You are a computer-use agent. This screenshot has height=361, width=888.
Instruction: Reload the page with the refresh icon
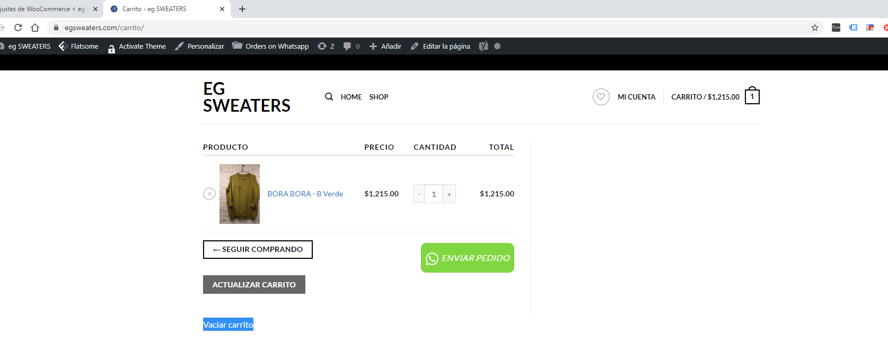tap(18, 28)
